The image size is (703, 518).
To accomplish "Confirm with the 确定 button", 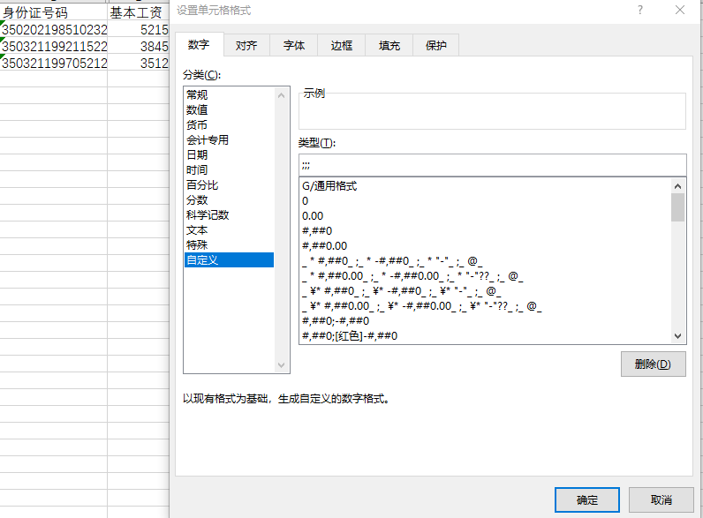I will click(587, 499).
